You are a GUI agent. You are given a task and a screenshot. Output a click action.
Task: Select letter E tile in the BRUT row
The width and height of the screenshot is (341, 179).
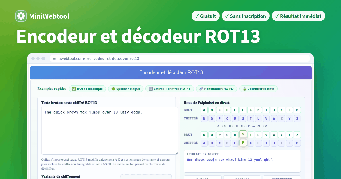pos(235,110)
